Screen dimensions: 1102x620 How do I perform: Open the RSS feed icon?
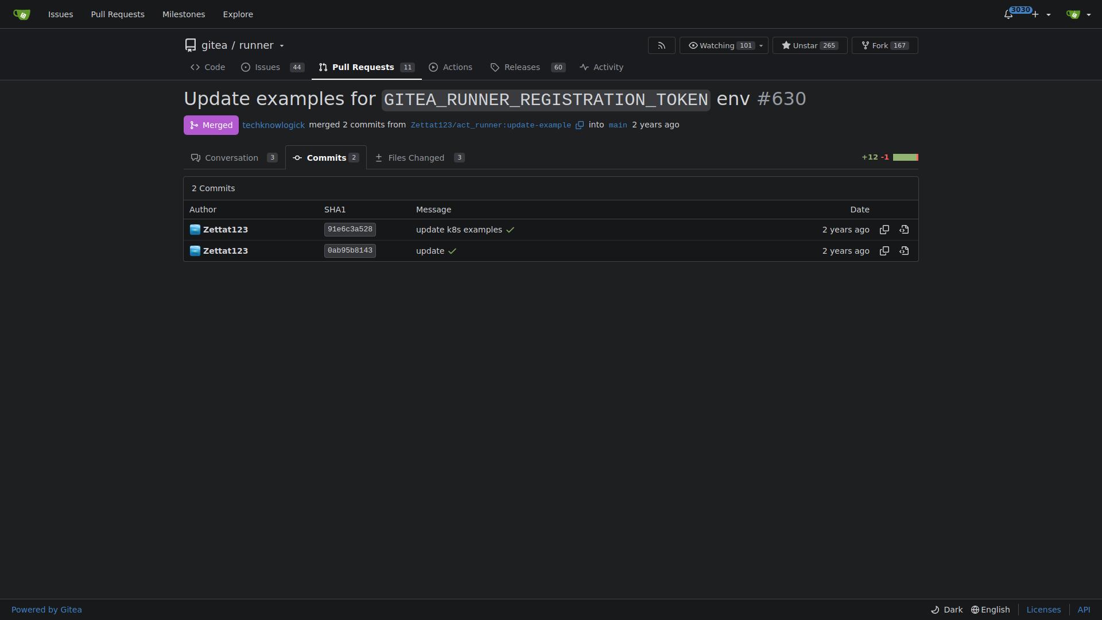(x=661, y=45)
